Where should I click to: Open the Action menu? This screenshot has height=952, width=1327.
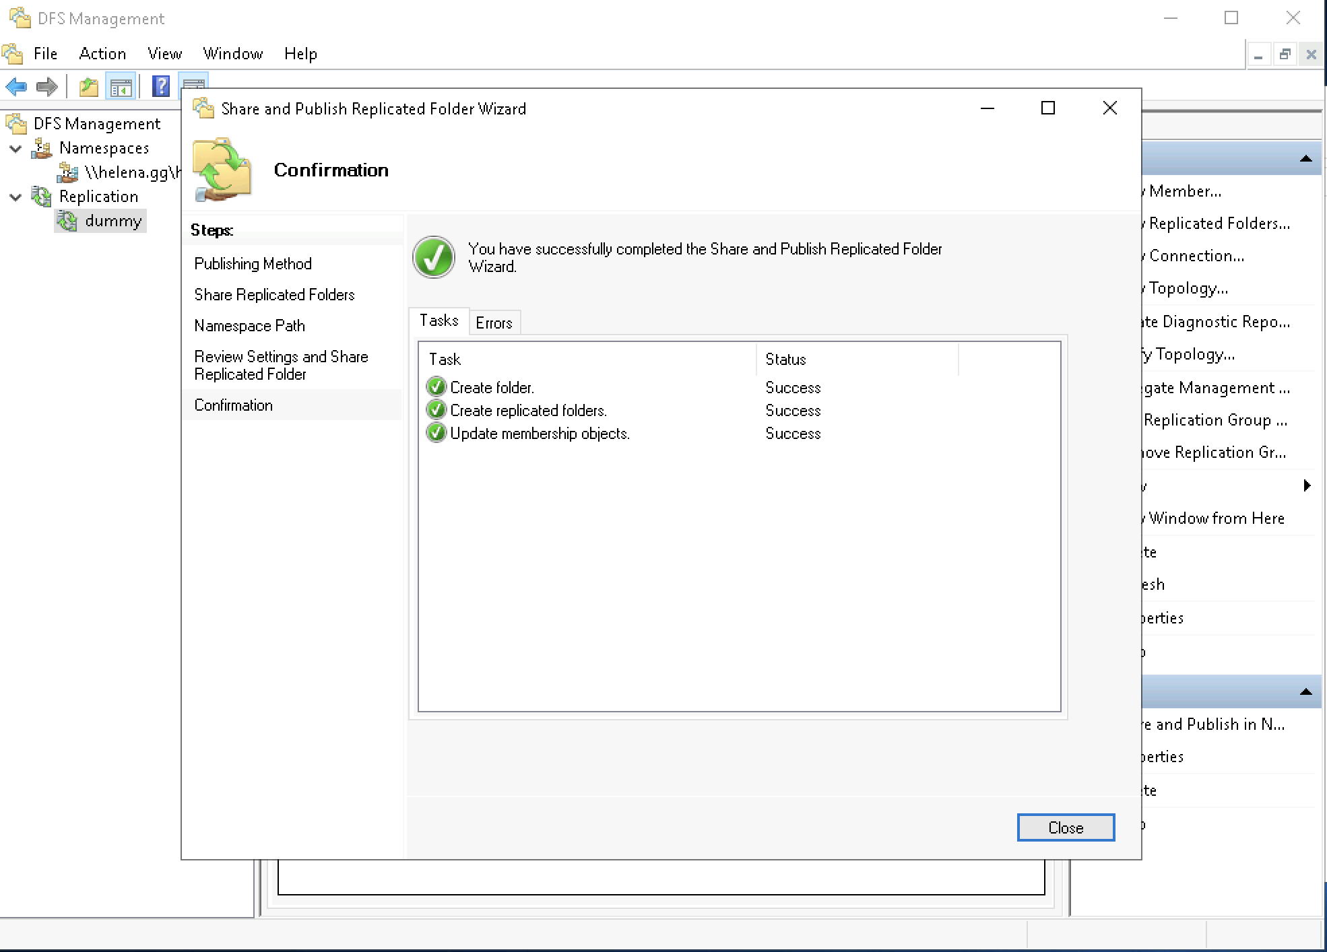click(102, 54)
